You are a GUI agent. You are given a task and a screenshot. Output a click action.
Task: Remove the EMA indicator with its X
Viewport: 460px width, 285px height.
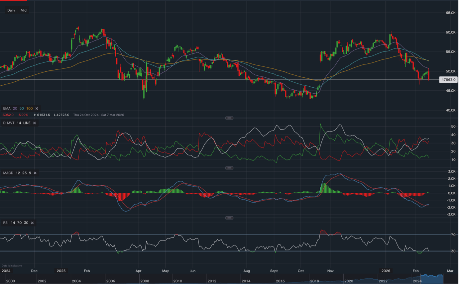pyautogui.click(x=37, y=109)
